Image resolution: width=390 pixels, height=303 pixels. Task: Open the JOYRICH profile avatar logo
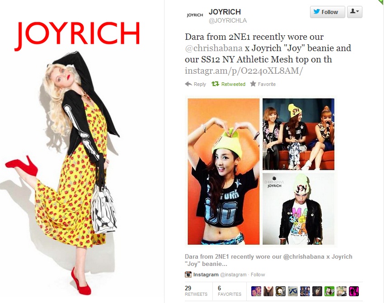pyautogui.click(x=195, y=15)
